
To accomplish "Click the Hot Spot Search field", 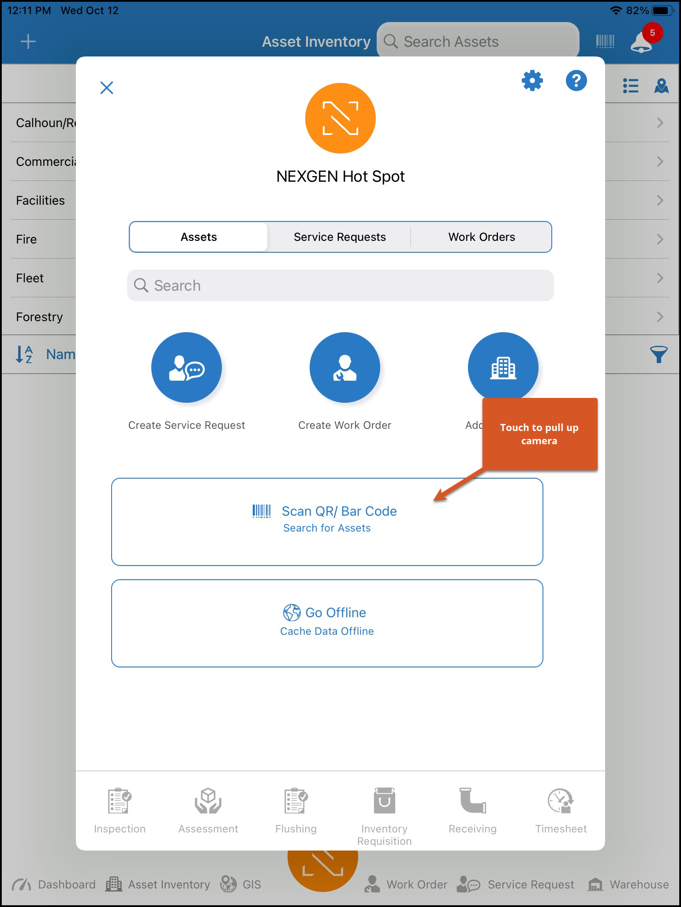I will (340, 285).
